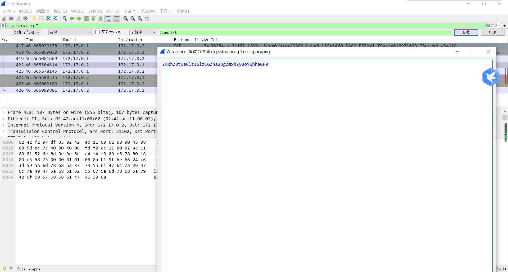Click the zoom in toolbar icon
Screen dimensions: 508x272
pos(126,18)
